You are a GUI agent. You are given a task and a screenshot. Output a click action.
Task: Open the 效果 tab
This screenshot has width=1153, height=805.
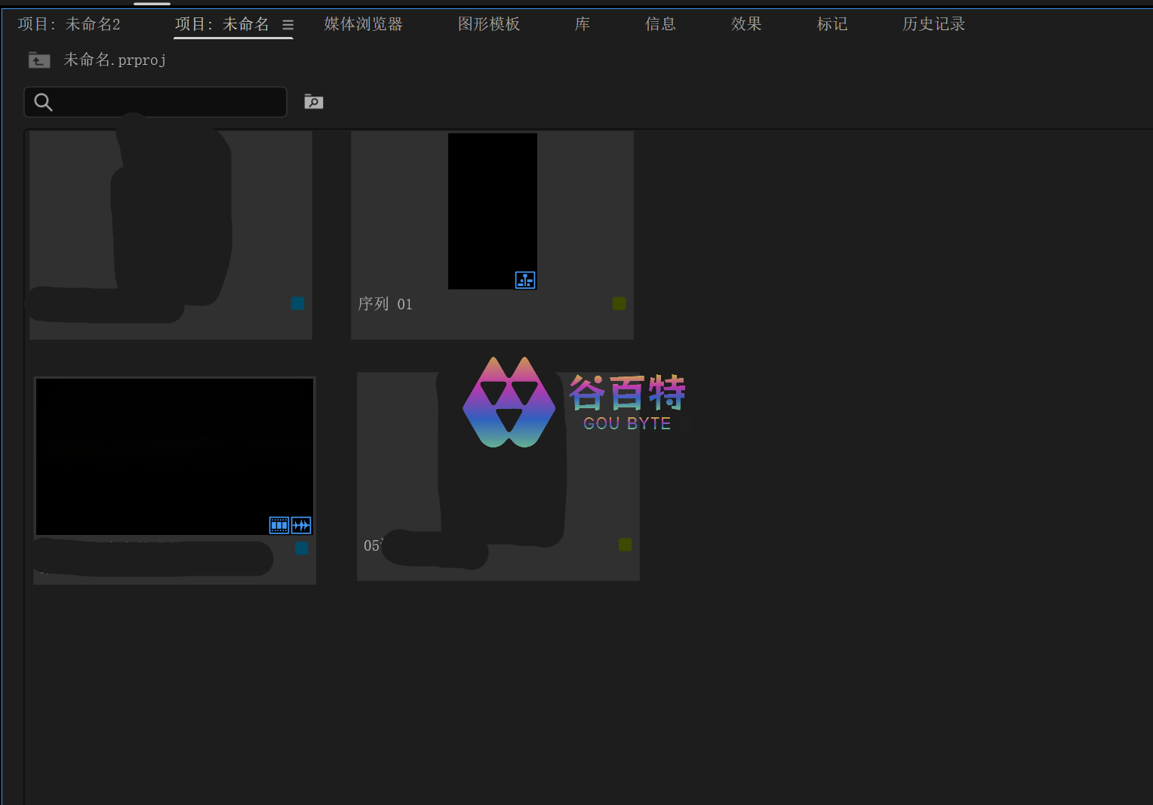pos(746,24)
